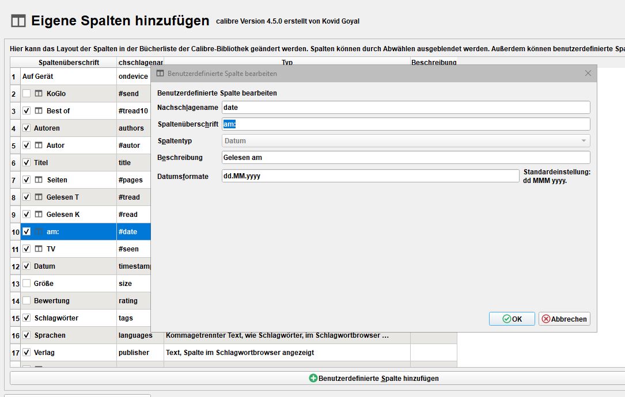Select the Gelesen K column label

63,214
